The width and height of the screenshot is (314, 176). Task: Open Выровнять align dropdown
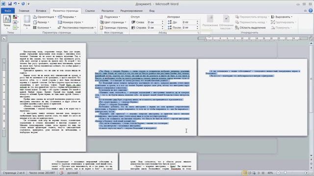click(282, 17)
